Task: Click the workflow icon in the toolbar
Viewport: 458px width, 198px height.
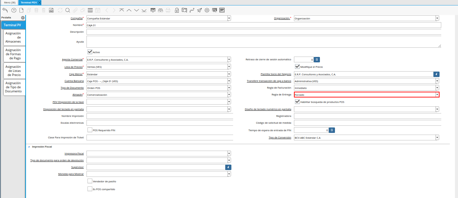Action: coord(192,10)
